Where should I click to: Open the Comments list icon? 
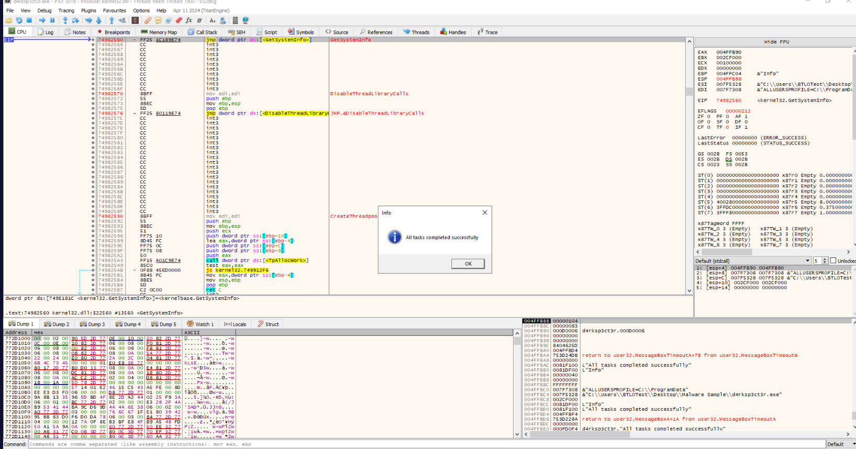point(158,20)
